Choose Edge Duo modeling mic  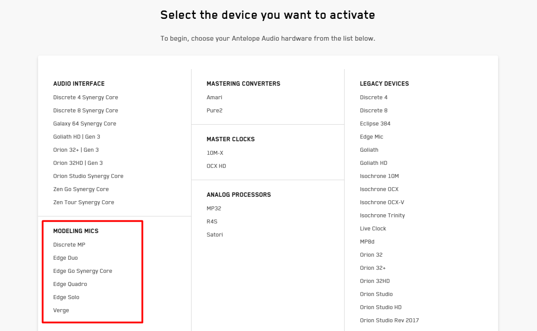pos(66,258)
